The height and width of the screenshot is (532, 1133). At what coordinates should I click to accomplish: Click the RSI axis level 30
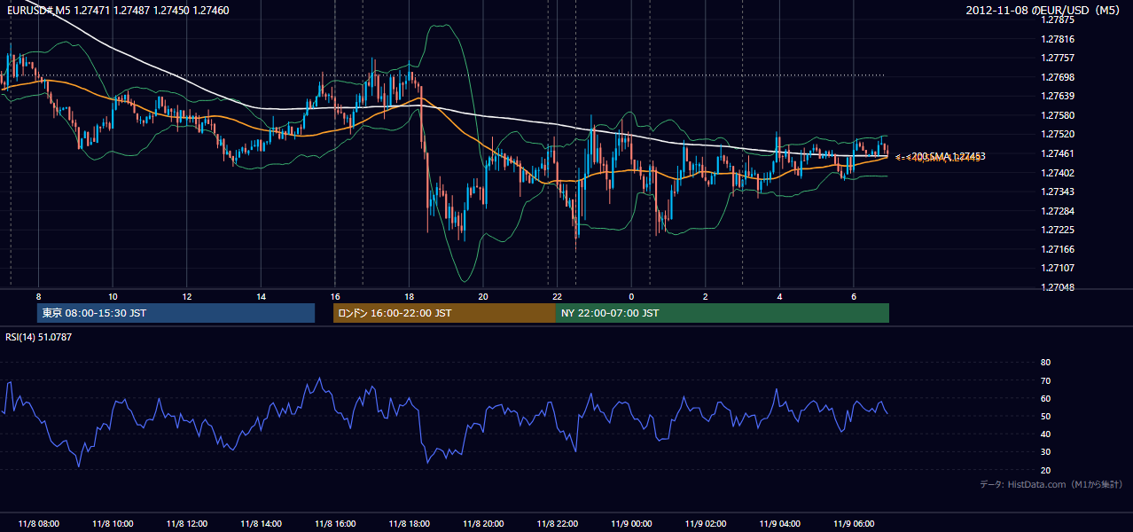(x=1045, y=452)
